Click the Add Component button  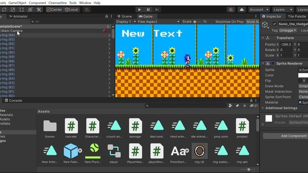tap(285, 136)
